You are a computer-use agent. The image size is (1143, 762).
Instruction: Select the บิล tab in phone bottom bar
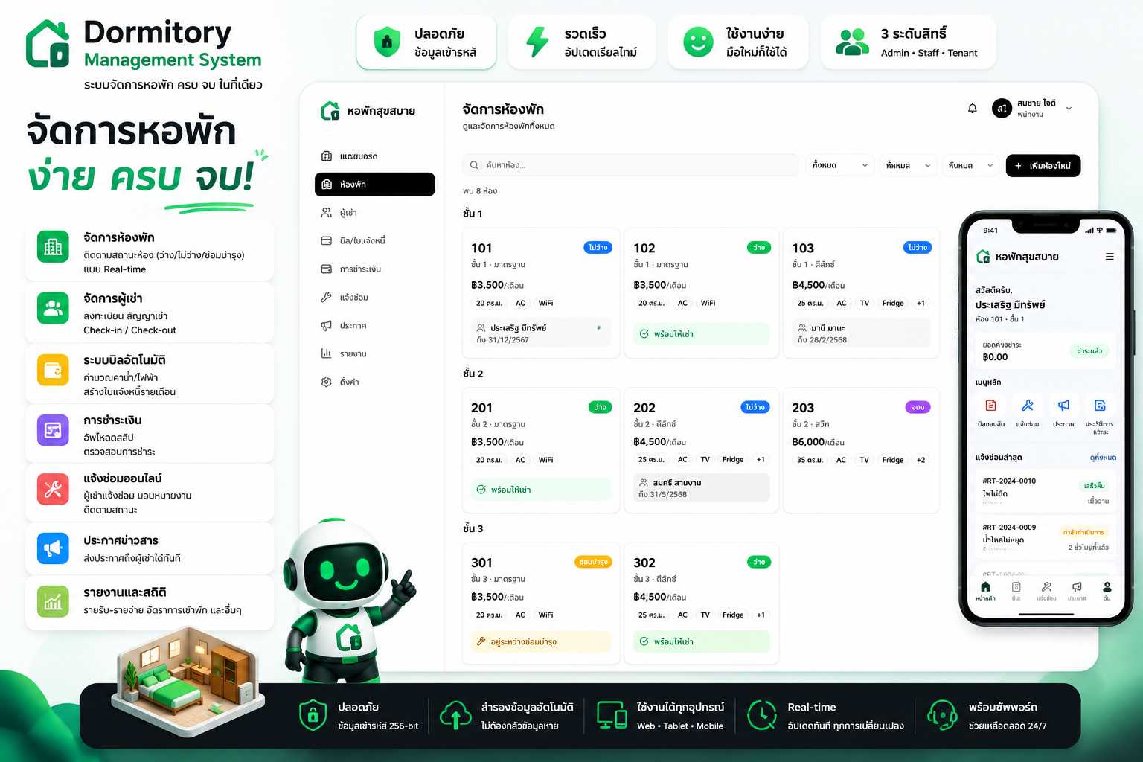tap(1016, 591)
